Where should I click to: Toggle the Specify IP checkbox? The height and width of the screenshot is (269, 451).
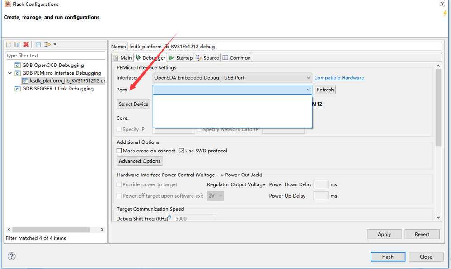pos(119,129)
